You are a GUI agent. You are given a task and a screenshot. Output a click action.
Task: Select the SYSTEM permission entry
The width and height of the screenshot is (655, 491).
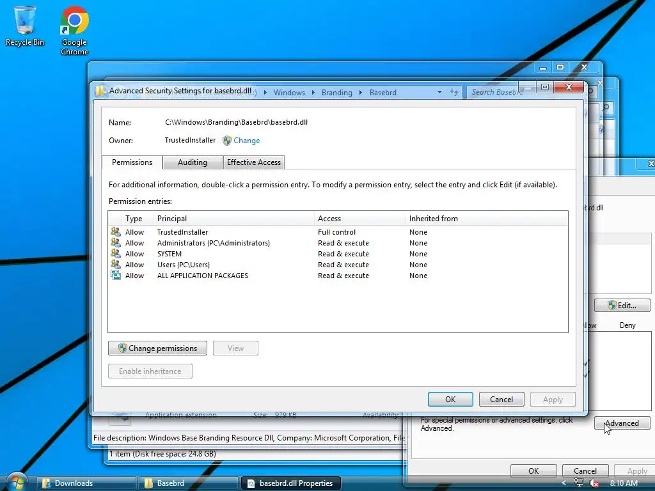[x=338, y=253]
